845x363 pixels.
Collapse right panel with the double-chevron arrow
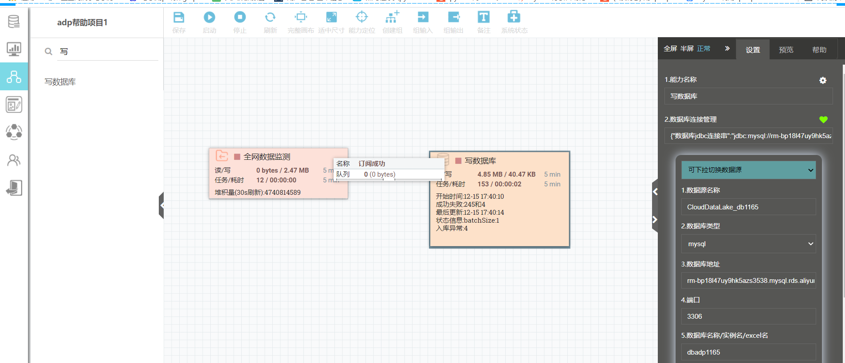pyautogui.click(x=727, y=49)
